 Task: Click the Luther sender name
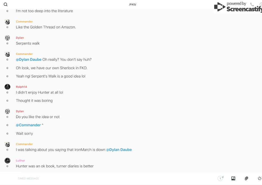point(20,160)
